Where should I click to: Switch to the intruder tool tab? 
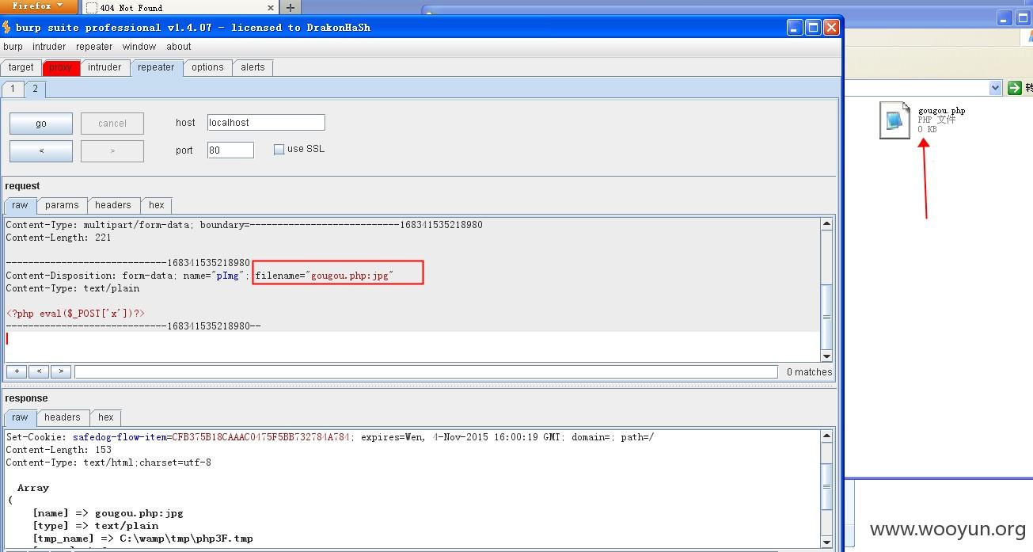[x=104, y=67]
